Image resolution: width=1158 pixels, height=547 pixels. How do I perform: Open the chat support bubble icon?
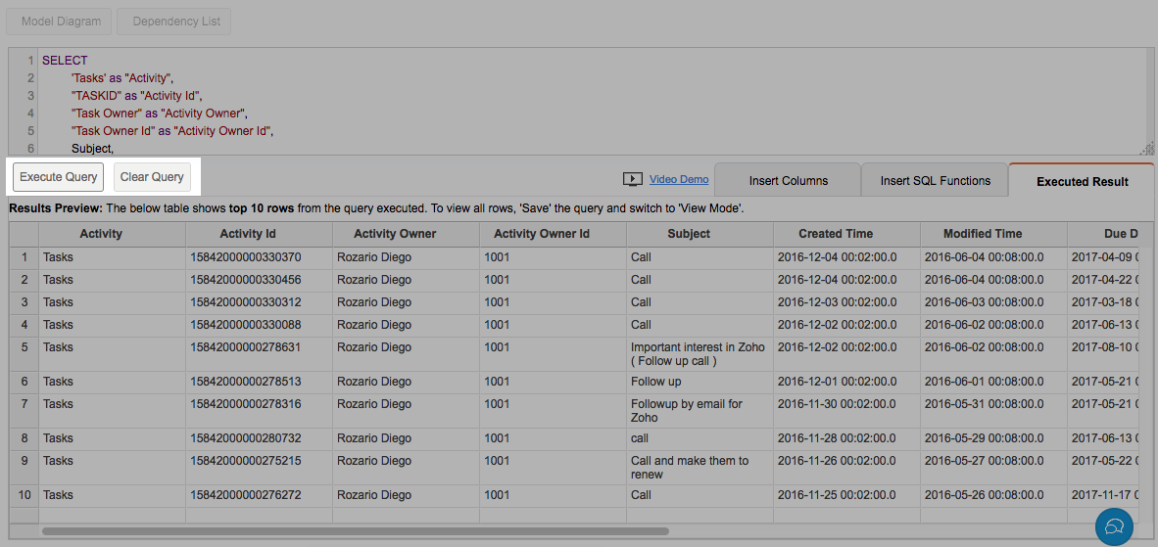click(x=1113, y=526)
